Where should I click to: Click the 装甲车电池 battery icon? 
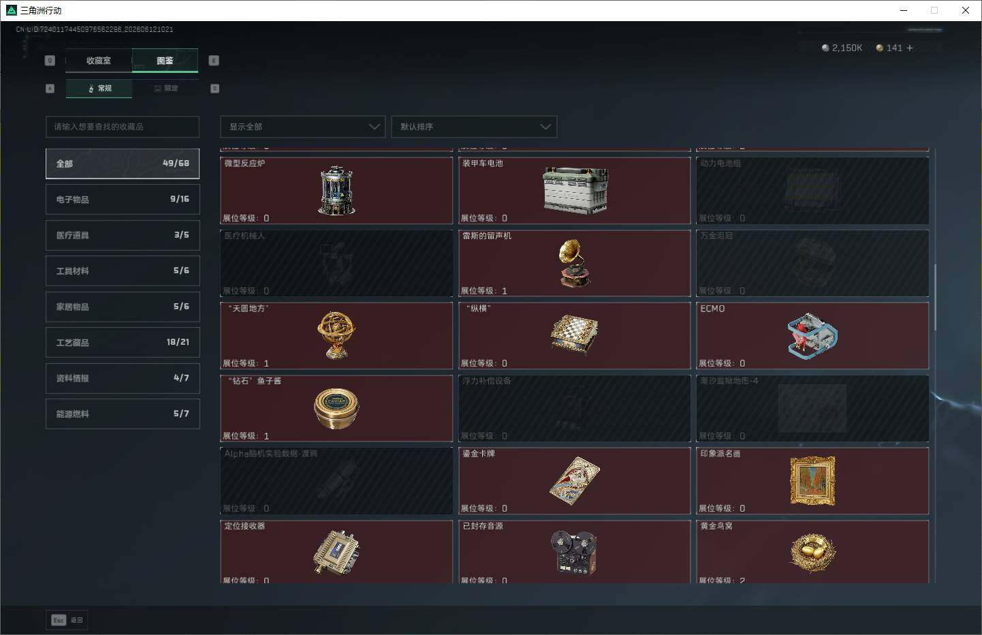(x=575, y=191)
